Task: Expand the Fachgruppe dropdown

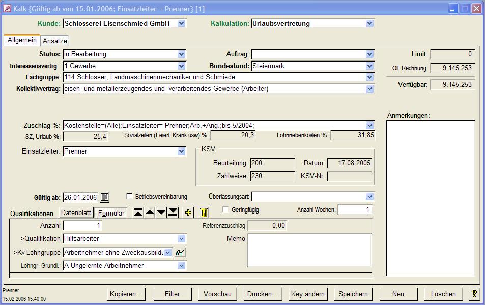Action: 369,77
